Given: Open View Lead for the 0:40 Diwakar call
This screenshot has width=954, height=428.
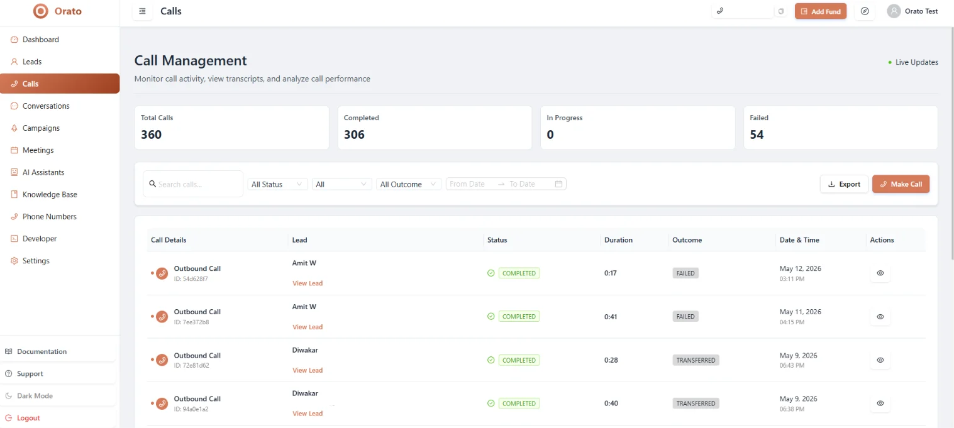Looking at the screenshot, I should [308, 414].
